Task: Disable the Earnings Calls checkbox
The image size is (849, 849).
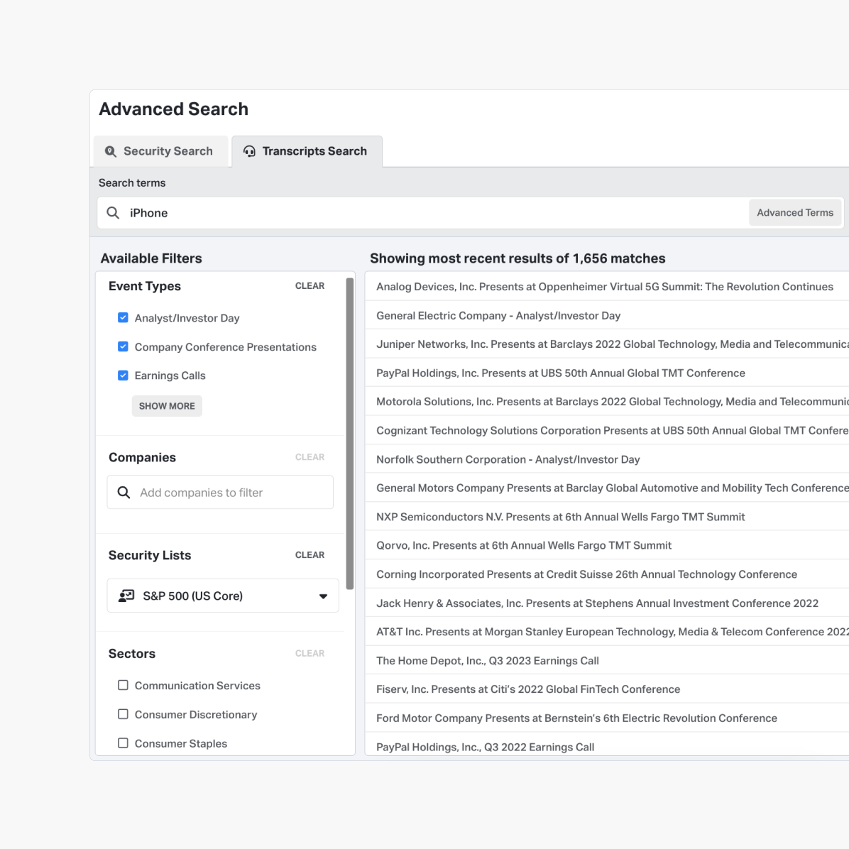Action: point(123,376)
